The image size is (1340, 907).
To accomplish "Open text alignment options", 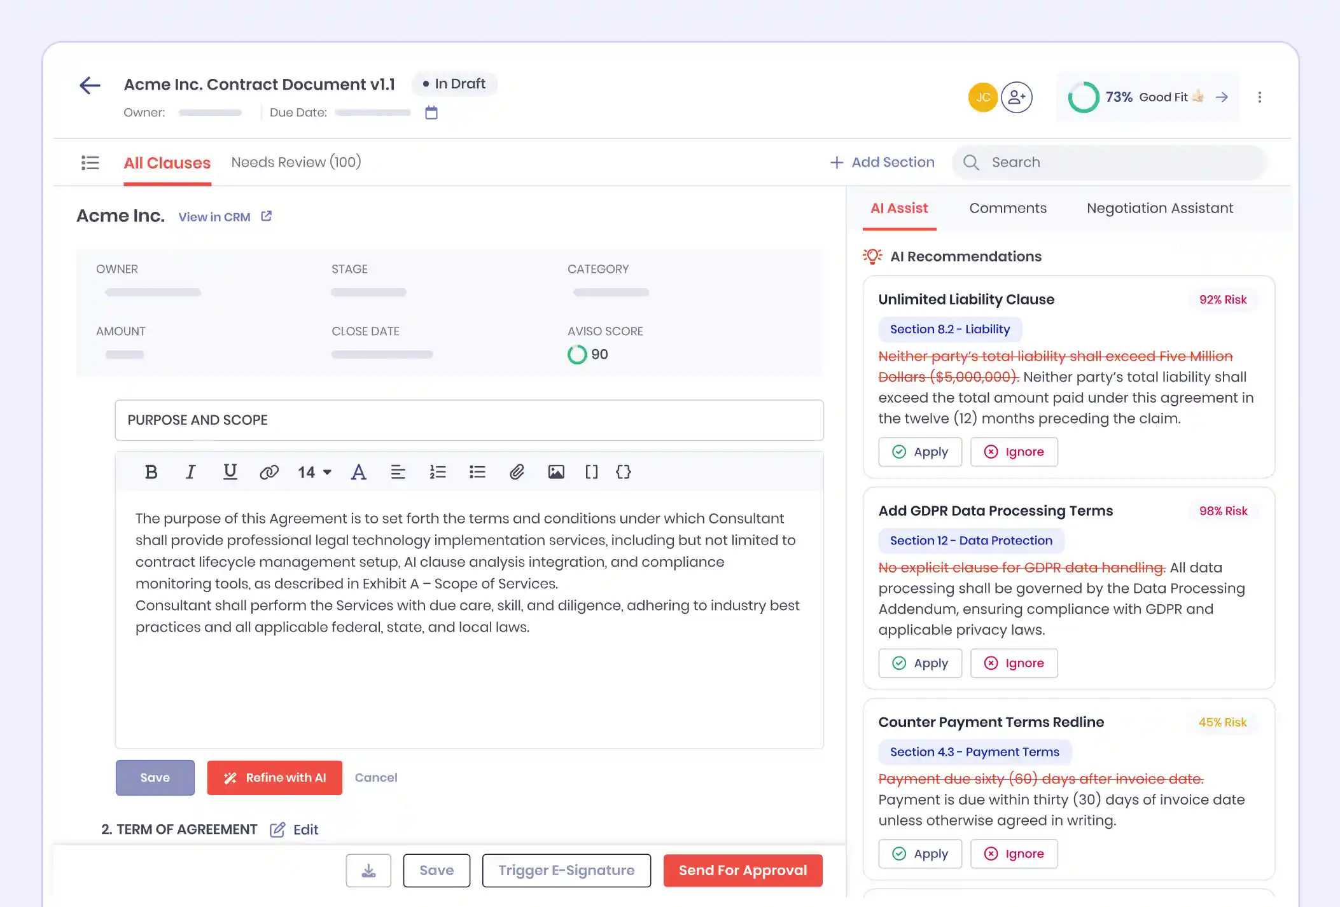I will coord(398,472).
